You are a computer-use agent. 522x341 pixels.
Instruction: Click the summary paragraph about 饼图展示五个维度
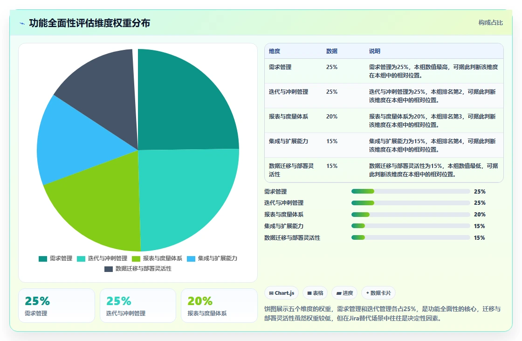click(x=383, y=313)
